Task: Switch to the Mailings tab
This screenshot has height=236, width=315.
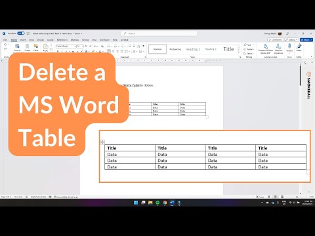Action: click(x=75, y=40)
